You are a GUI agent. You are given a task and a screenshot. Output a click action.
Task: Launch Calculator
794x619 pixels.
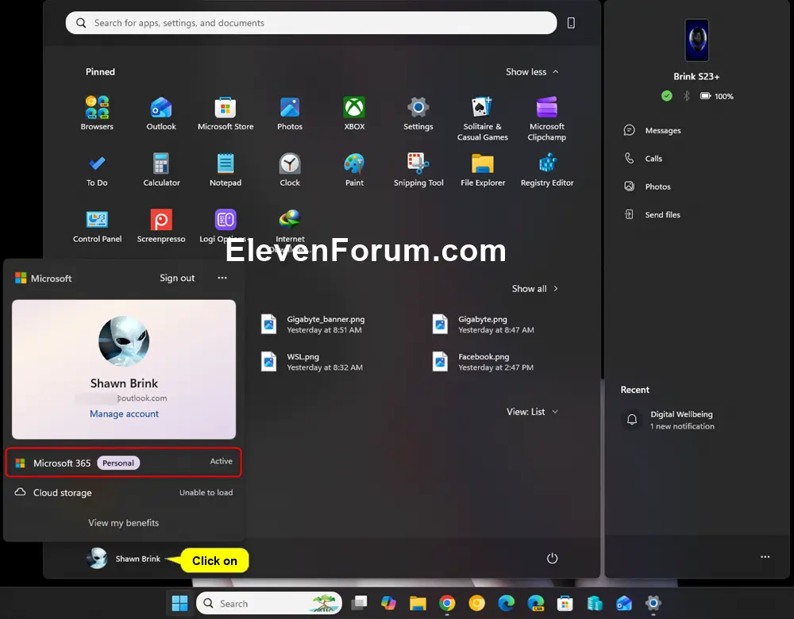coord(161,170)
